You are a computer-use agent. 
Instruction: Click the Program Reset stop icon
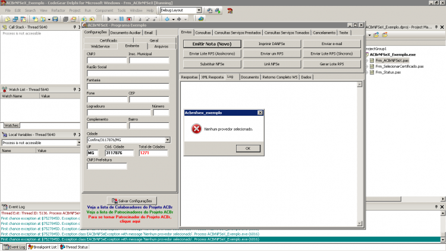[129, 19]
